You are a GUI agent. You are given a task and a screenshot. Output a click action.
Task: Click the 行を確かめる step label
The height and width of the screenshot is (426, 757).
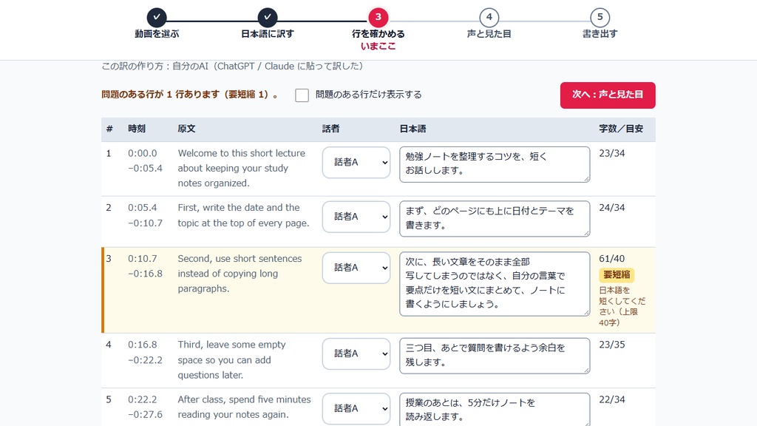click(378, 34)
